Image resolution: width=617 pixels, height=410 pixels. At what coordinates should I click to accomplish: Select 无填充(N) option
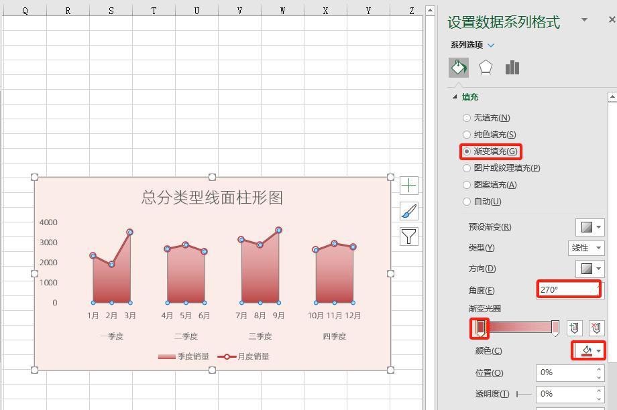(487, 117)
